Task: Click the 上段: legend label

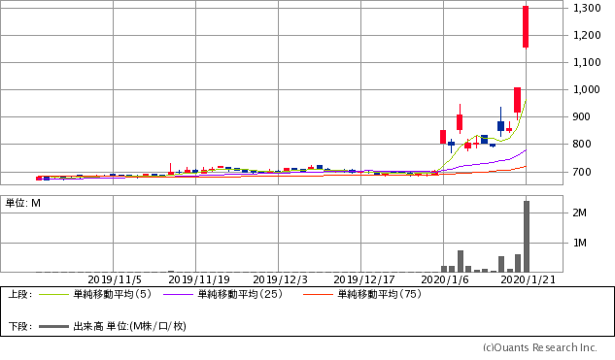Action: [20, 294]
